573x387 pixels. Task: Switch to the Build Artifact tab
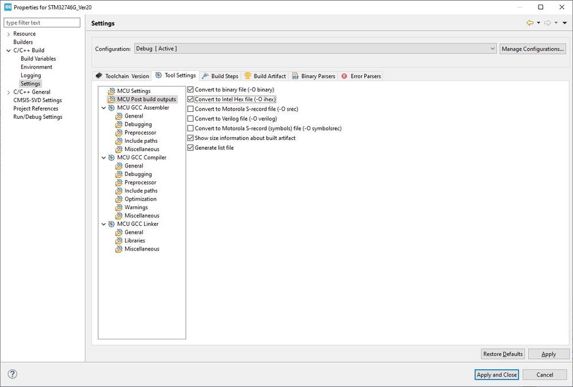(266, 76)
